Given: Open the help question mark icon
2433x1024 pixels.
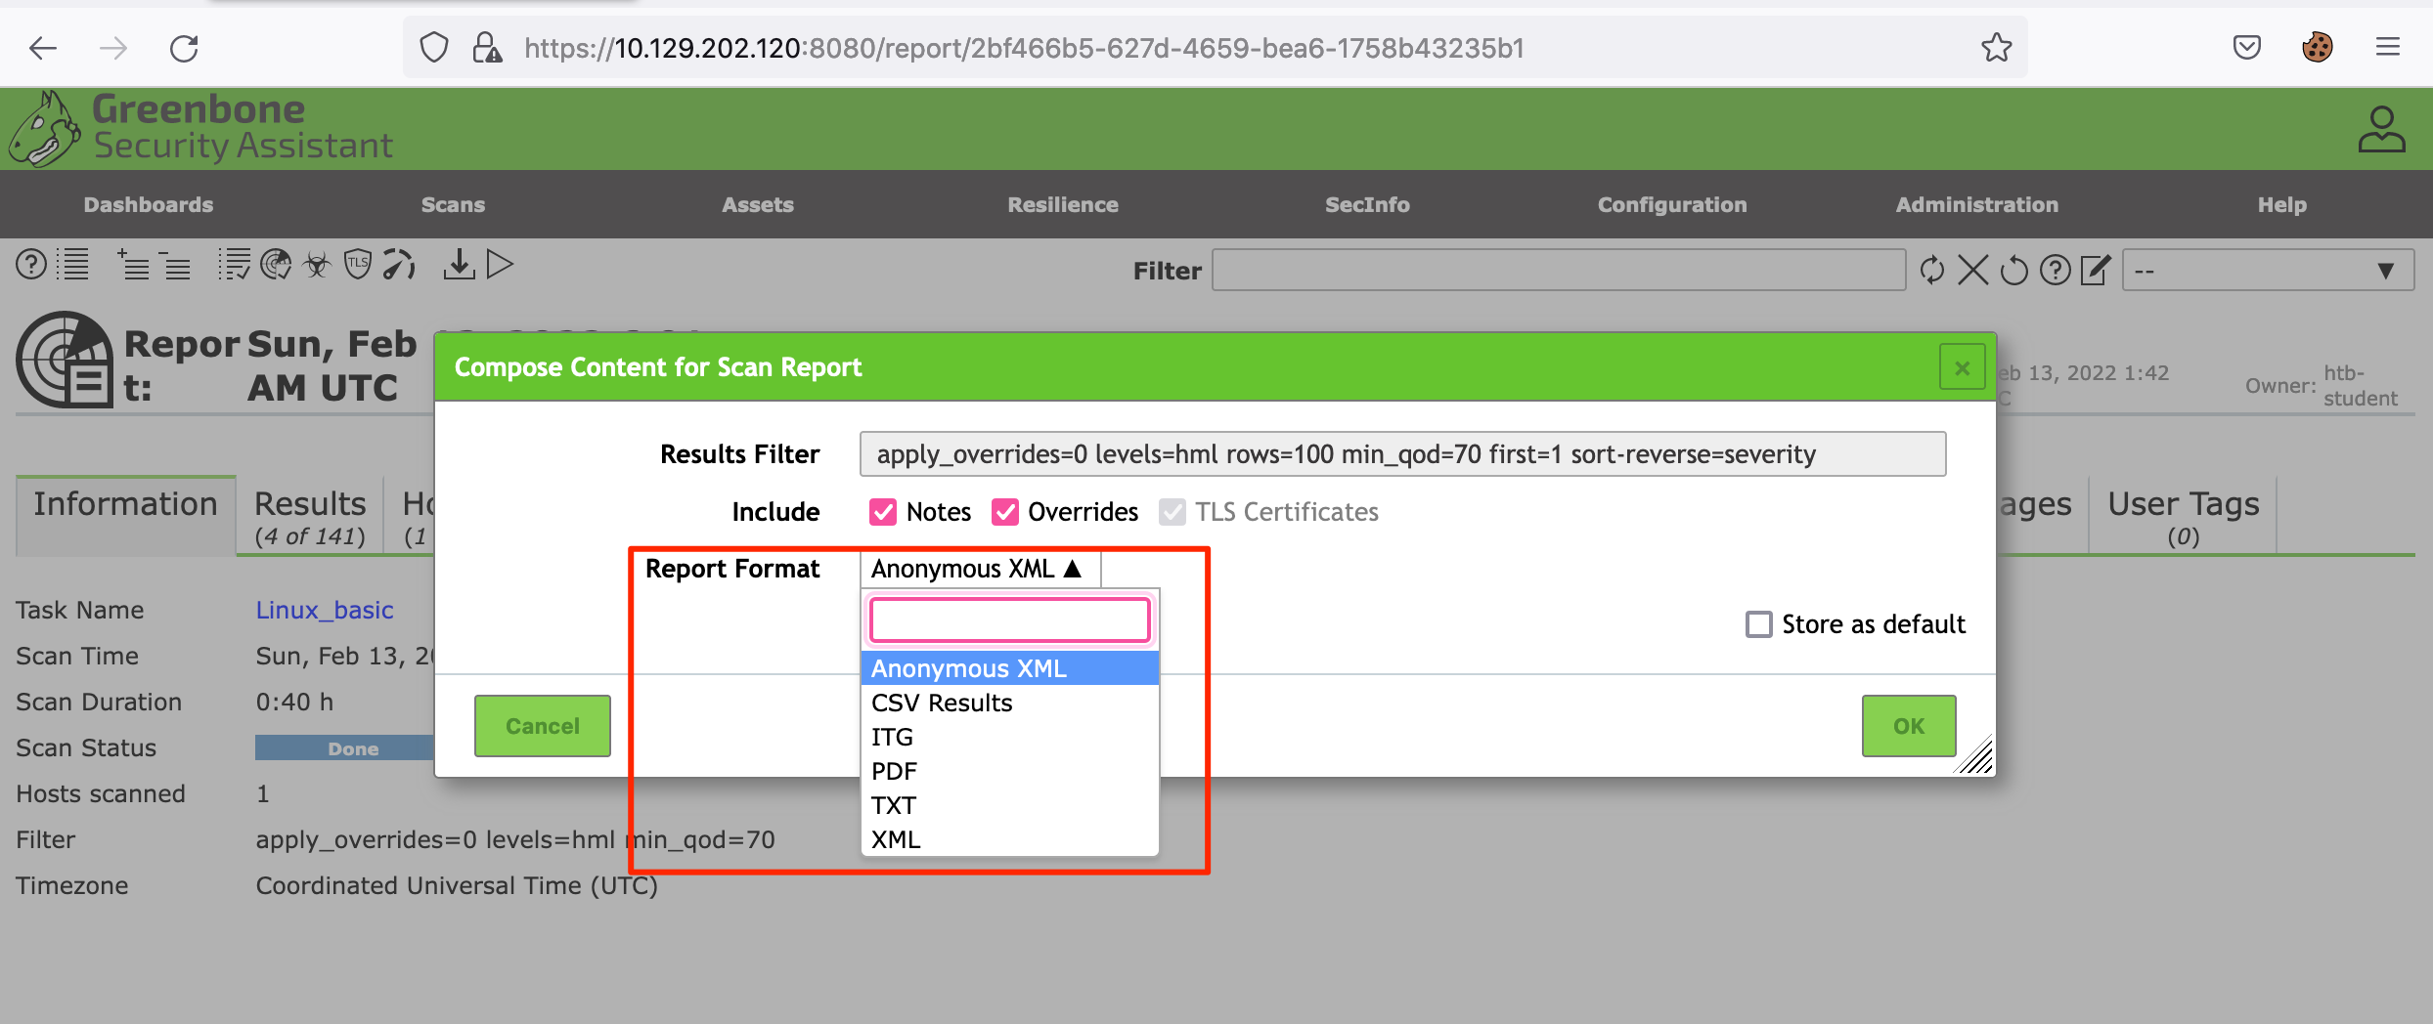Looking at the screenshot, I should [31, 265].
